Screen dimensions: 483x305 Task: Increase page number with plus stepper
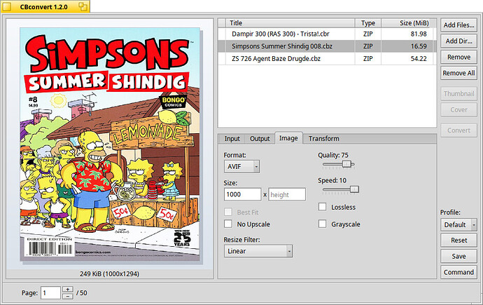tap(68, 290)
